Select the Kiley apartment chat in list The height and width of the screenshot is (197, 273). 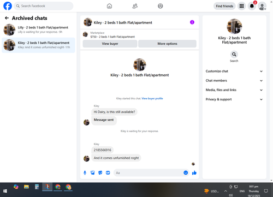(38, 45)
